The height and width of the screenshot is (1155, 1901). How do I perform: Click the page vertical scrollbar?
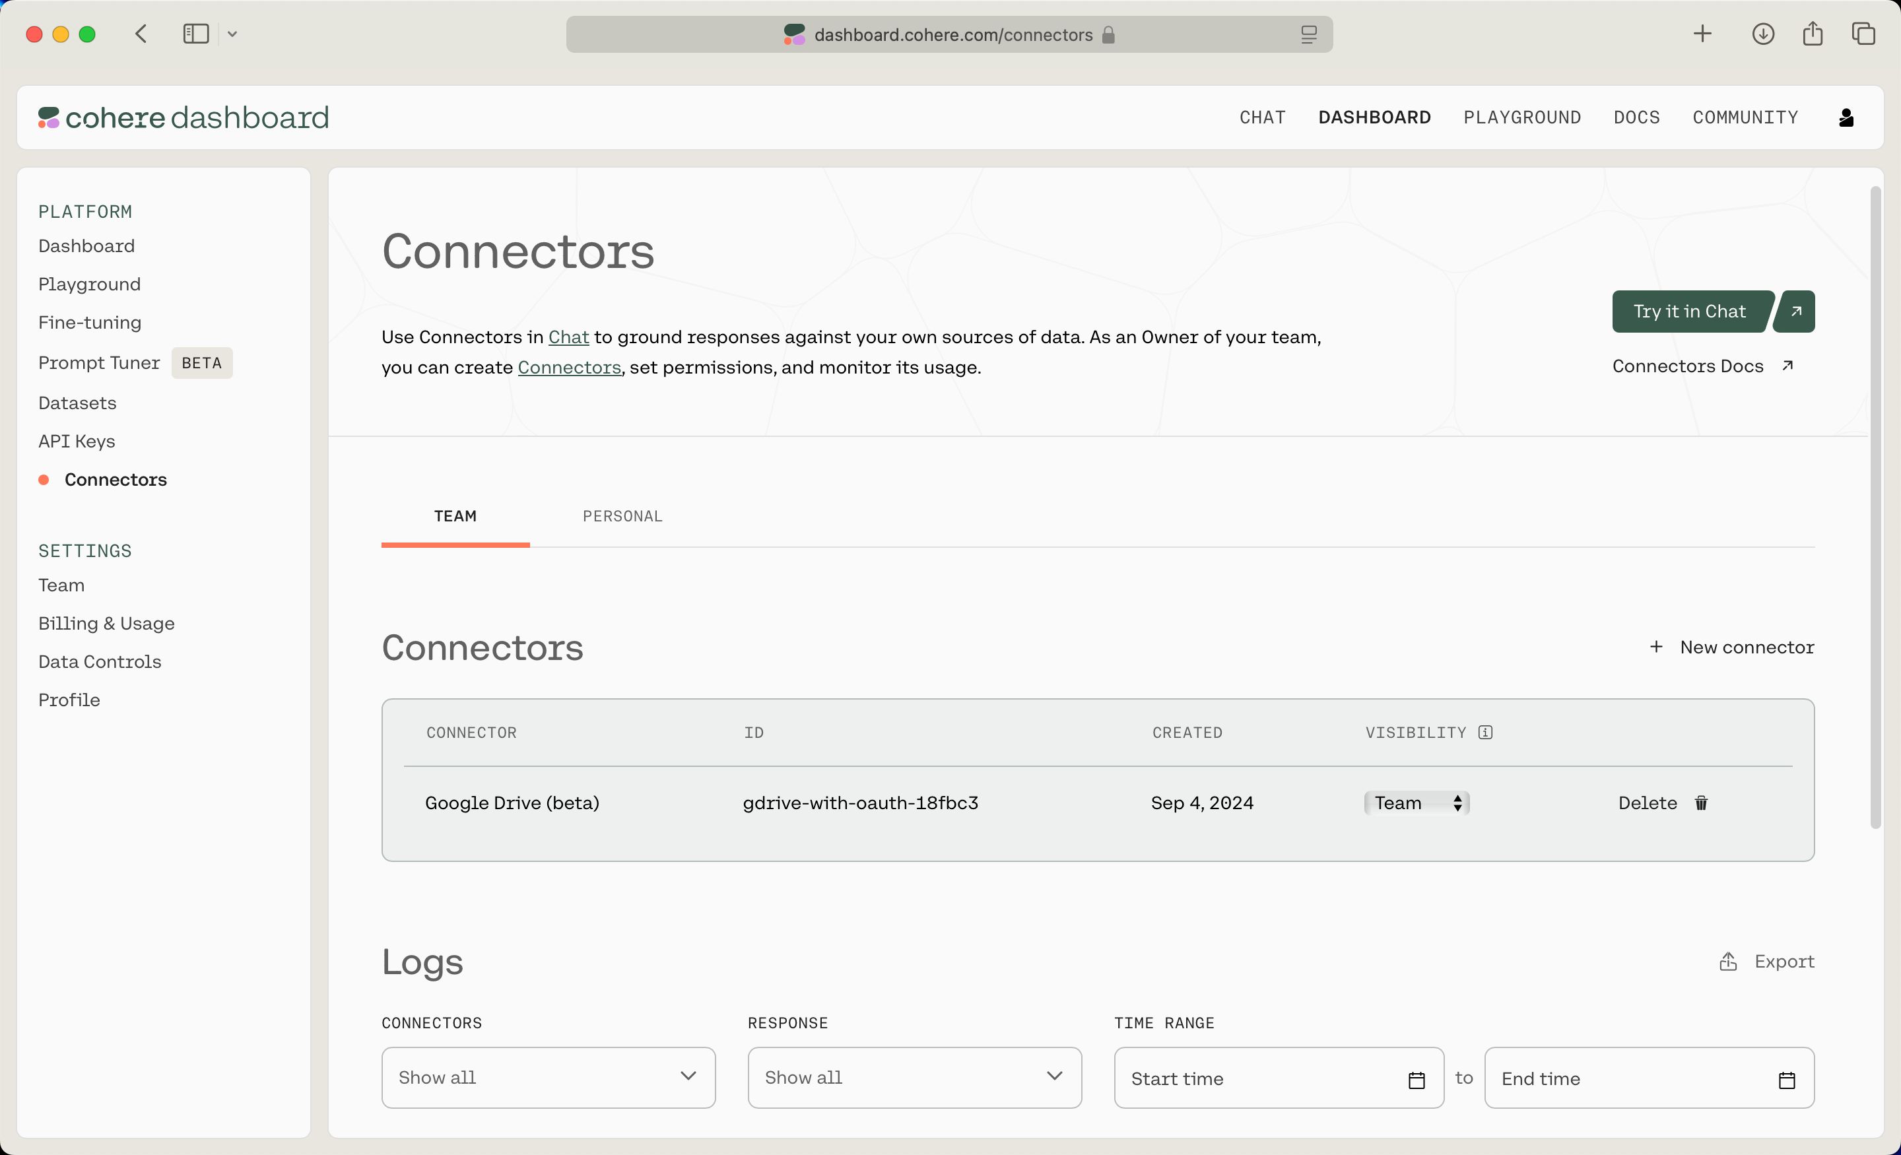(x=1875, y=507)
